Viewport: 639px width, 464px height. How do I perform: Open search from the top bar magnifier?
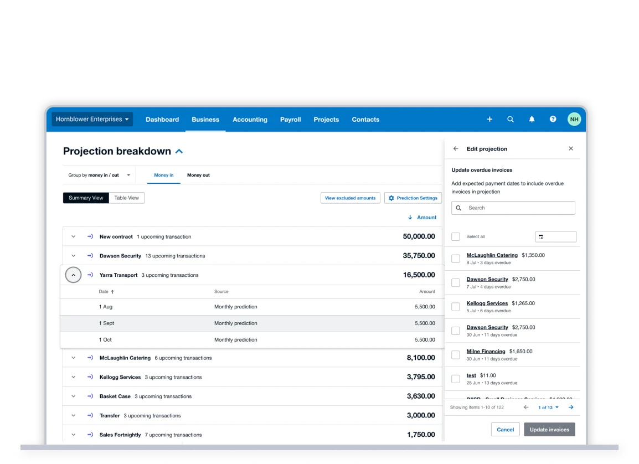[510, 120]
